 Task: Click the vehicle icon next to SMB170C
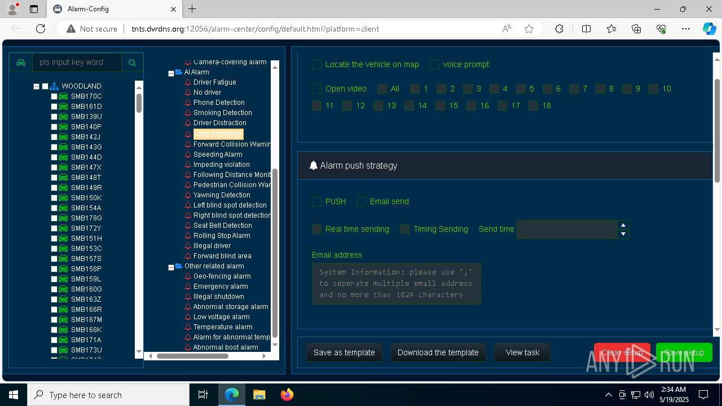pos(63,96)
